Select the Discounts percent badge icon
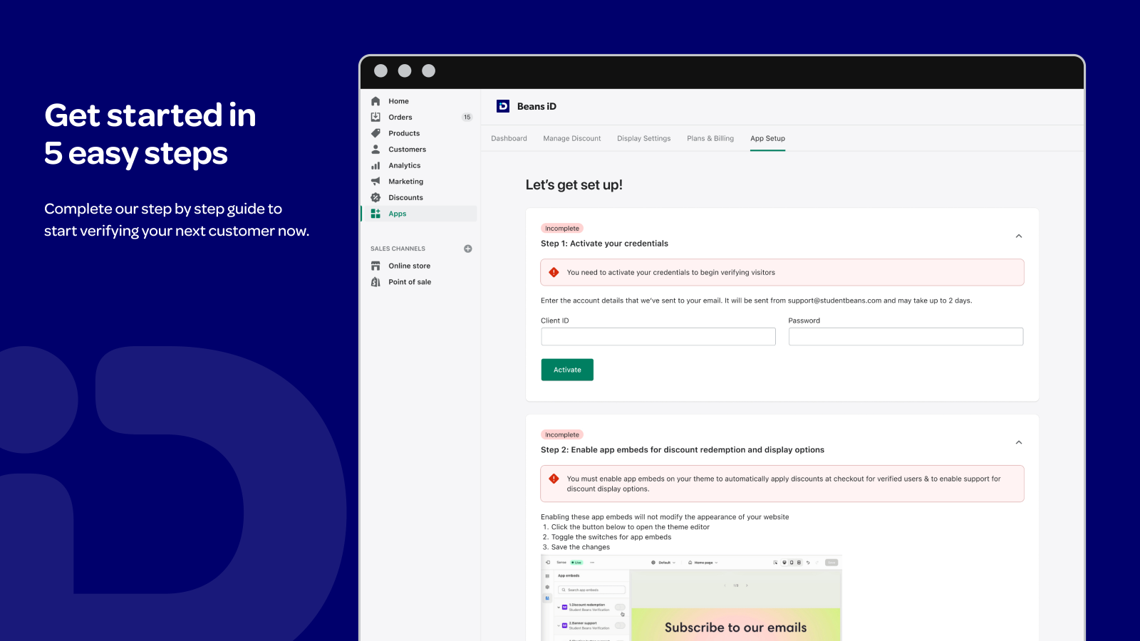Viewport: 1140px width, 641px height. [x=375, y=197]
